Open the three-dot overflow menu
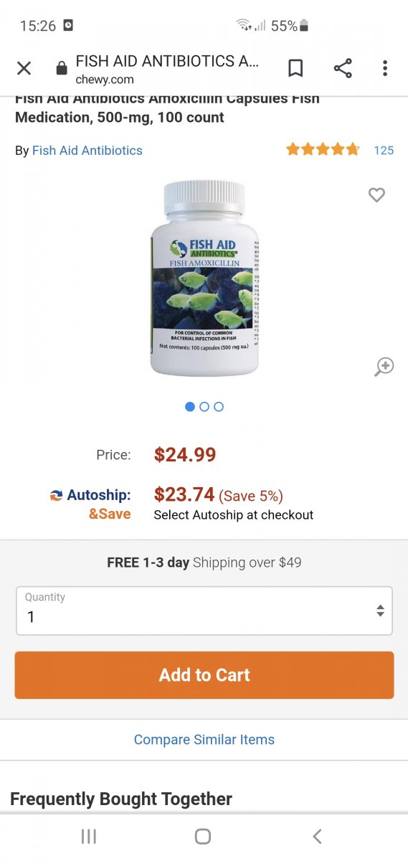408x861 pixels. point(385,68)
